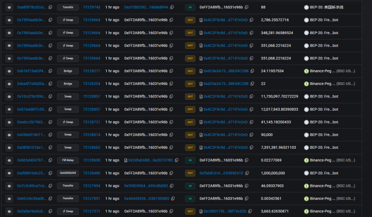
Task: Open block 73128608
Action: tap(91, 160)
